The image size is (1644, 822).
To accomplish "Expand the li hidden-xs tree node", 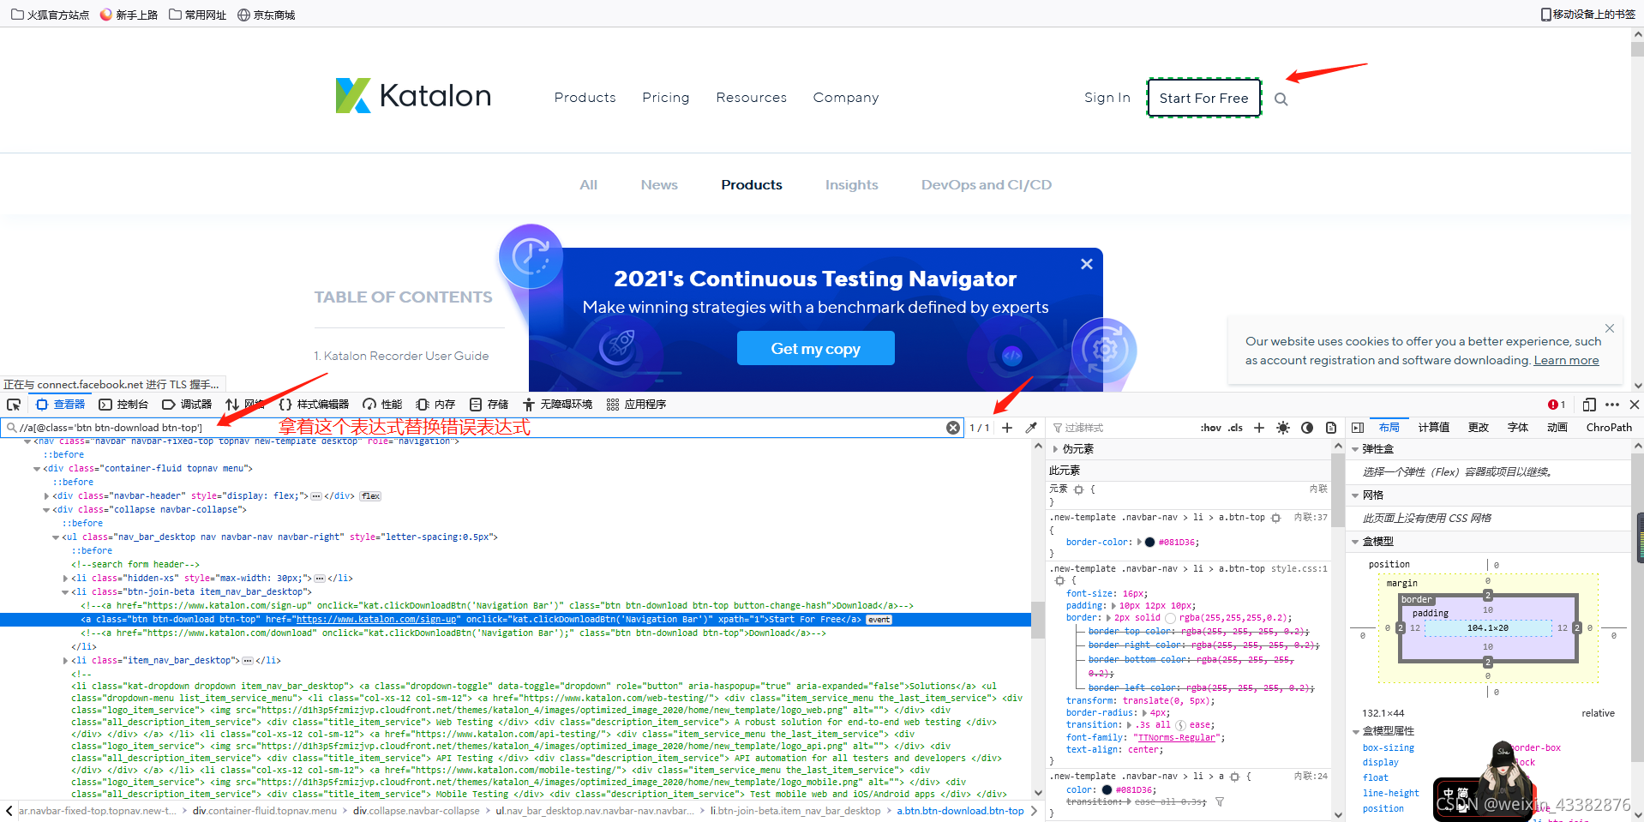I will pos(65,579).
